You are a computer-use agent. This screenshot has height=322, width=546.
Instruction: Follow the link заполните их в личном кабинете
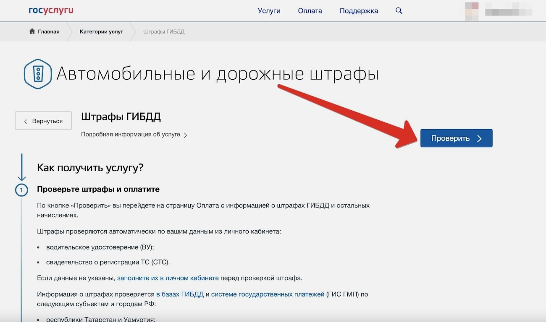pos(168,278)
